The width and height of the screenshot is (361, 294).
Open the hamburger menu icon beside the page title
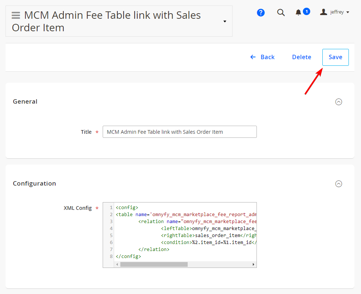[16, 15]
